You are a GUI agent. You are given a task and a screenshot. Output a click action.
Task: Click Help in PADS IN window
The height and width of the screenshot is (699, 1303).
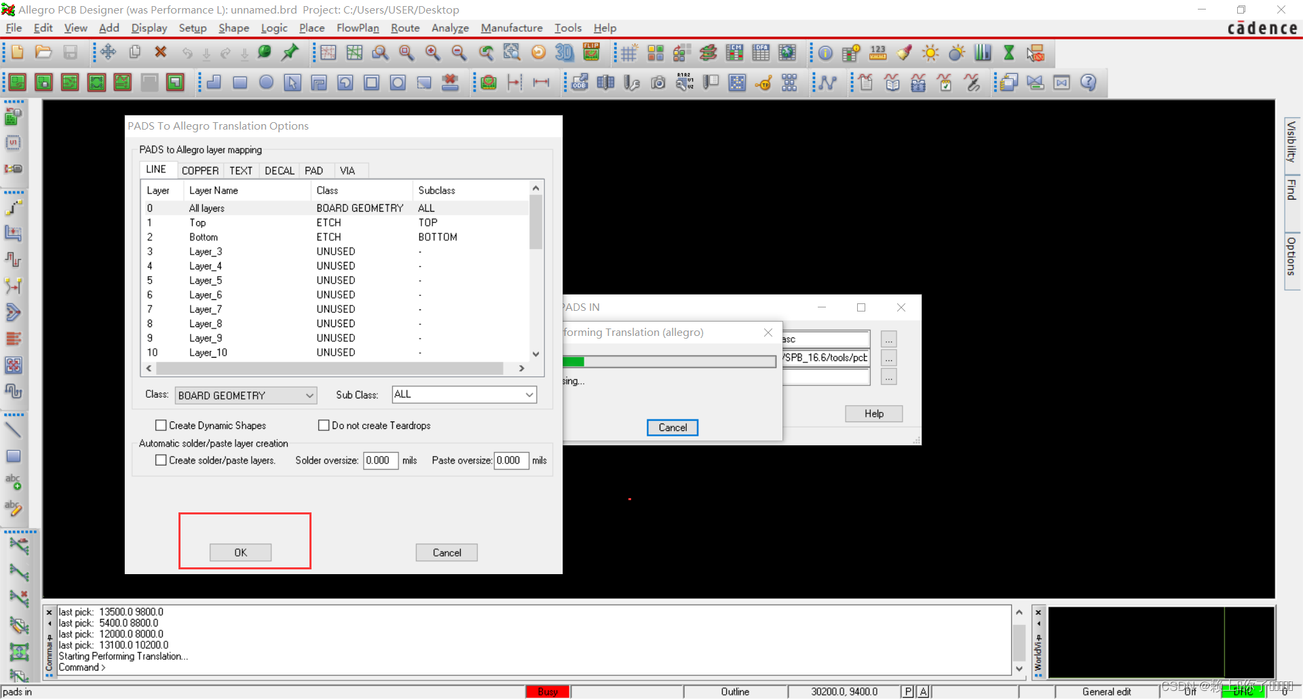(874, 413)
